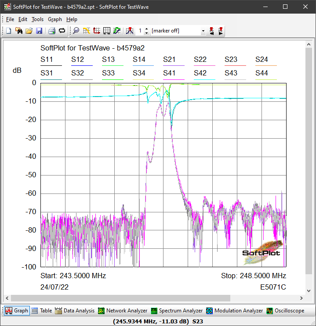Click the Print icon in toolbar
The width and height of the screenshot is (316, 326).
pyautogui.click(x=51, y=31)
